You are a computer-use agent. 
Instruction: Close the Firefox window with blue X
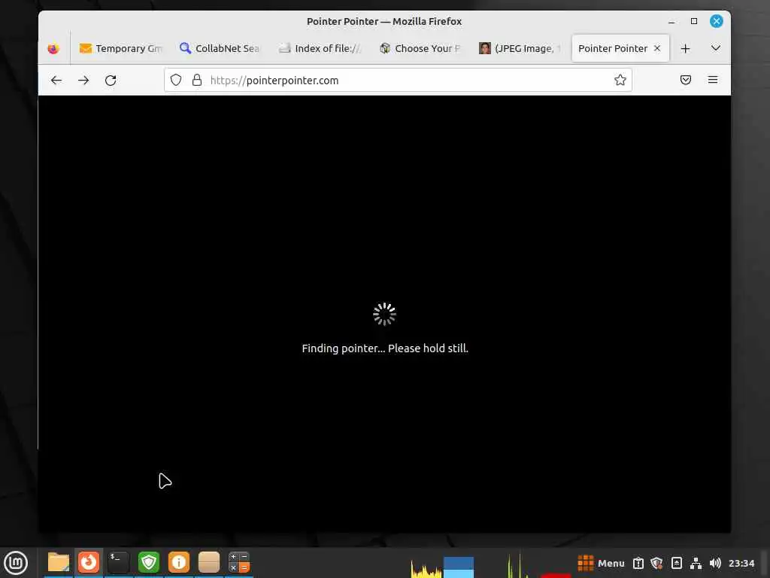pos(717,21)
